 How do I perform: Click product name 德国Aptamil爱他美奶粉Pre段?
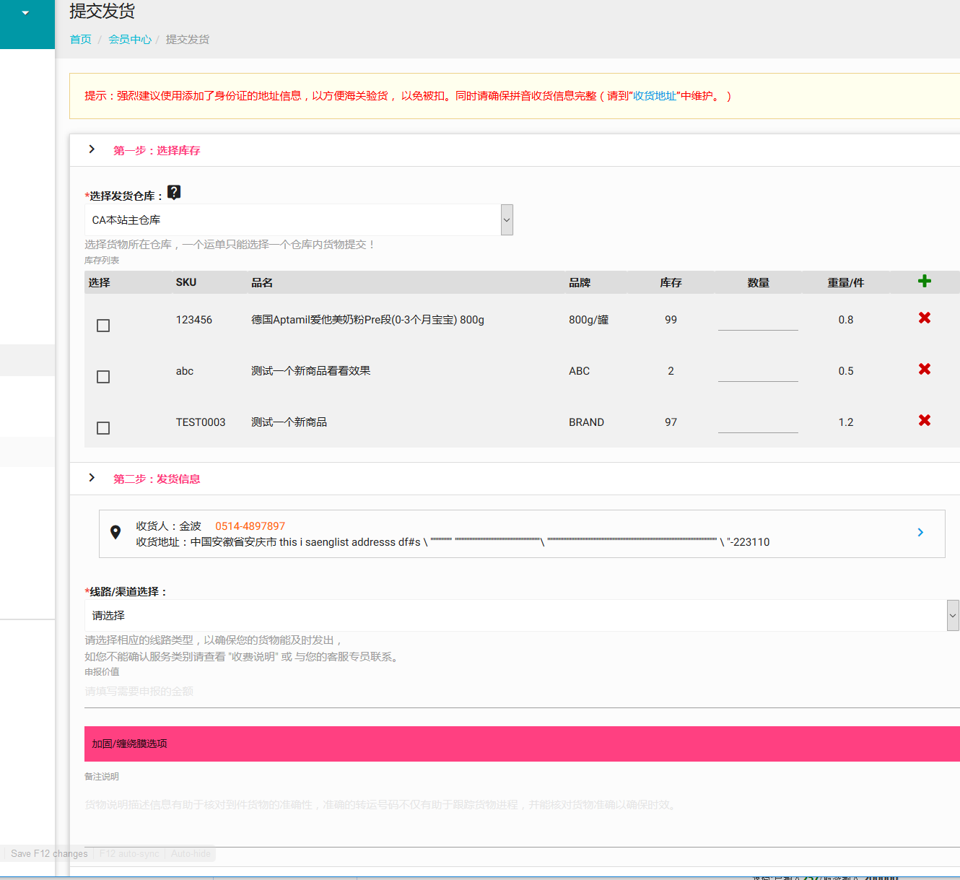[367, 320]
